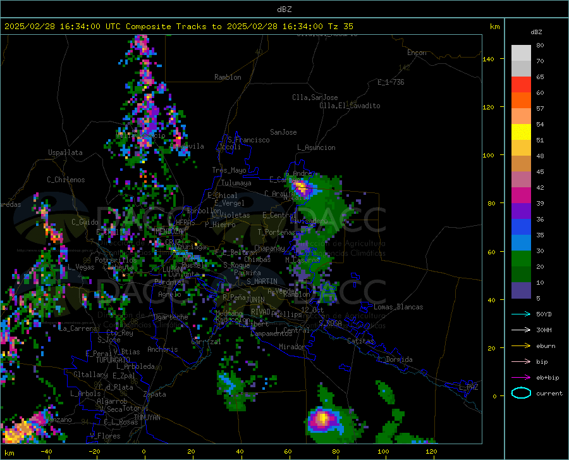Click the white 80 dBZ color swatch
The image size is (569, 460).
[x=521, y=53]
